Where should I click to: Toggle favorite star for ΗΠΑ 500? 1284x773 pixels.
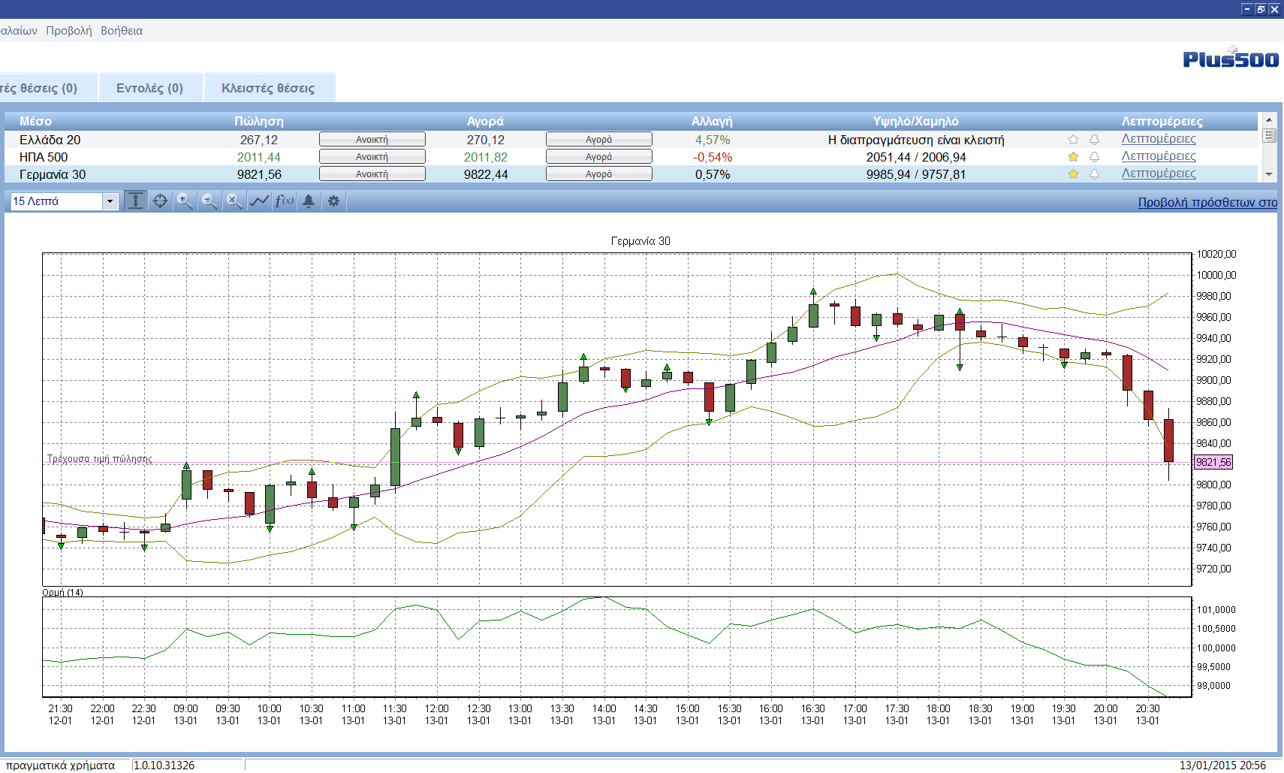(1073, 157)
